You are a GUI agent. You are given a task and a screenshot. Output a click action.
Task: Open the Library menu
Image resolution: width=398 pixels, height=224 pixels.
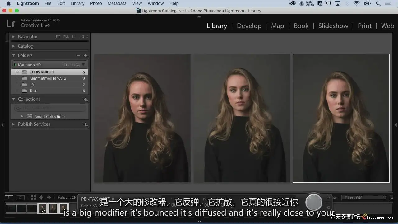click(77, 3)
